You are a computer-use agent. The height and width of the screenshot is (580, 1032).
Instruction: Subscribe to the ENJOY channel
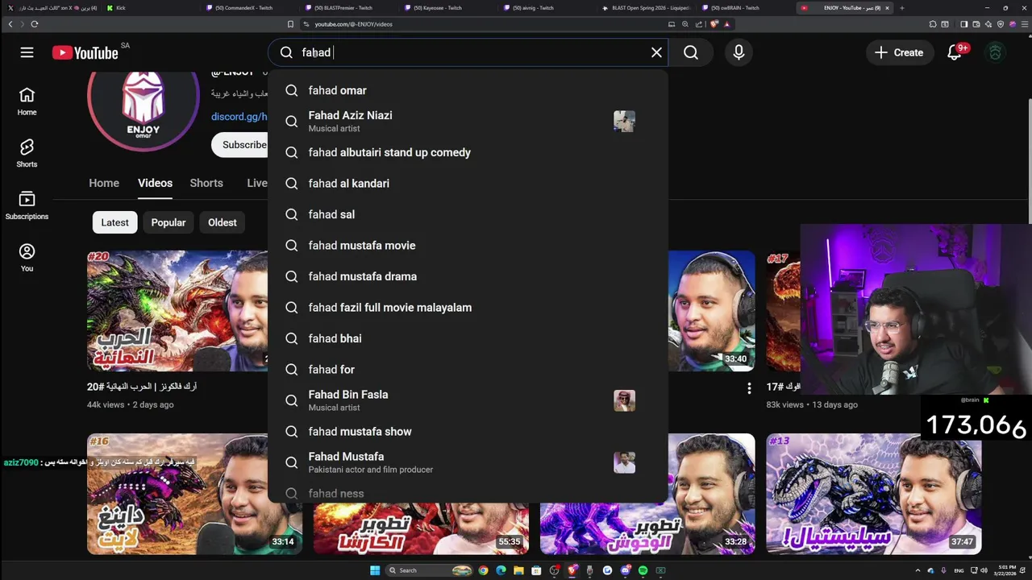[240, 145]
